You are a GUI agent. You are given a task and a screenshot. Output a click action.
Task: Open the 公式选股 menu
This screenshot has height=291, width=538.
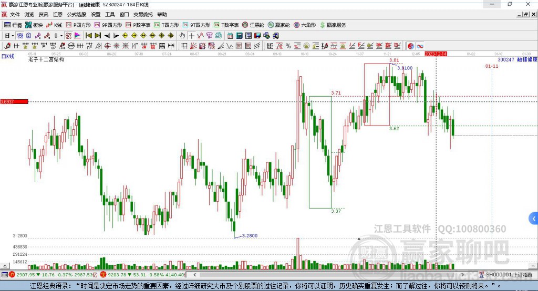[77, 14]
